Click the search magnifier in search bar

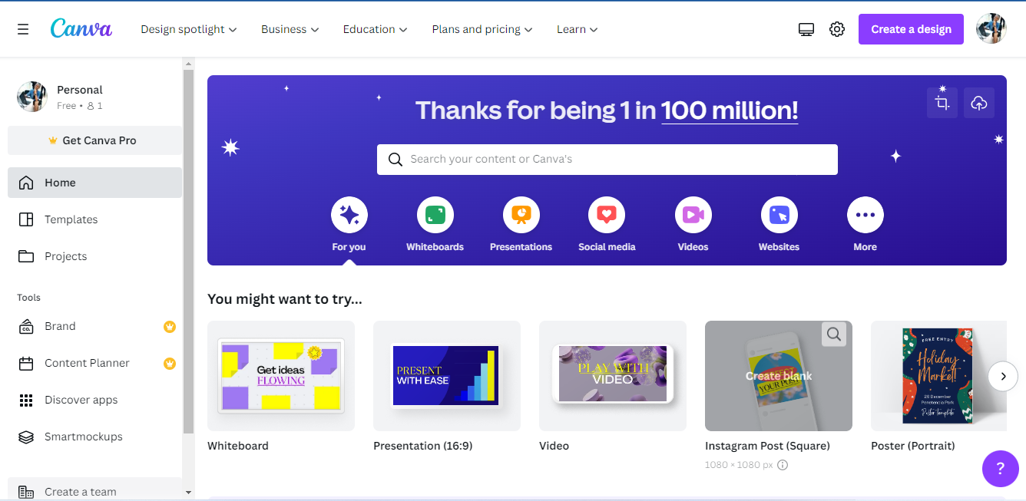(396, 160)
